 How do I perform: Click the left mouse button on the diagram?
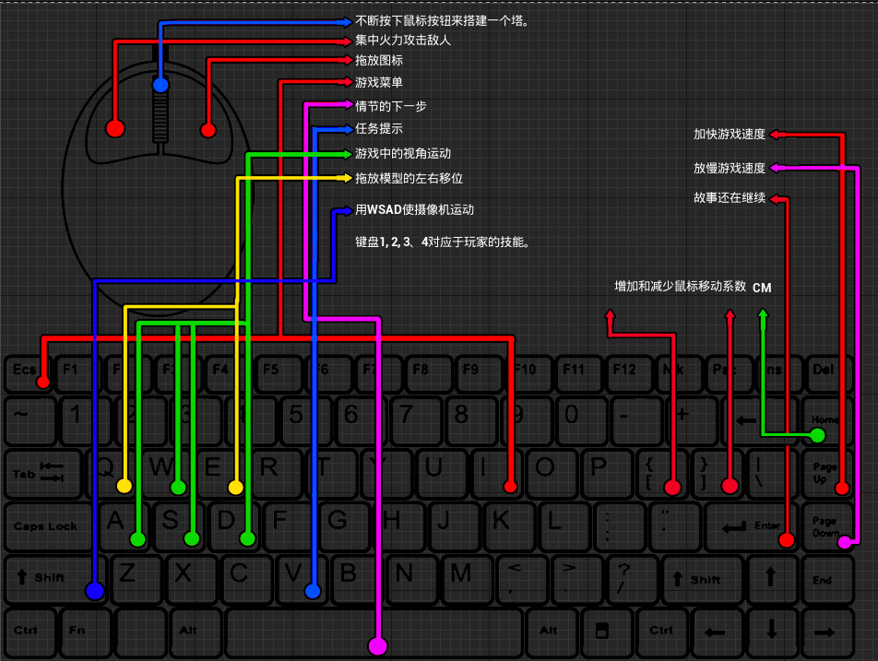click(x=114, y=126)
